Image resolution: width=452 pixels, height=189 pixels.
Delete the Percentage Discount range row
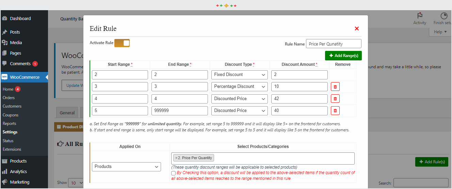click(x=335, y=87)
